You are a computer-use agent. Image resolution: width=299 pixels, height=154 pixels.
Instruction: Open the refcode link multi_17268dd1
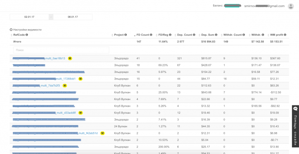click(x=66, y=79)
